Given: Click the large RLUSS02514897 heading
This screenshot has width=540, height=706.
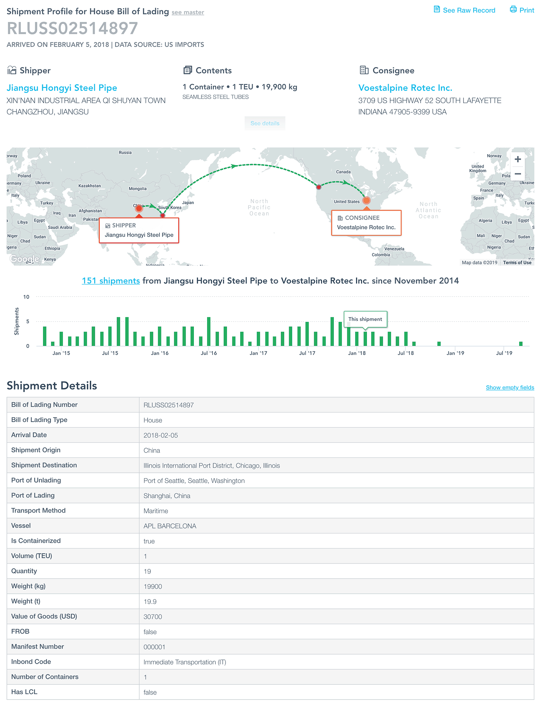Looking at the screenshot, I should [x=72, y=28].
